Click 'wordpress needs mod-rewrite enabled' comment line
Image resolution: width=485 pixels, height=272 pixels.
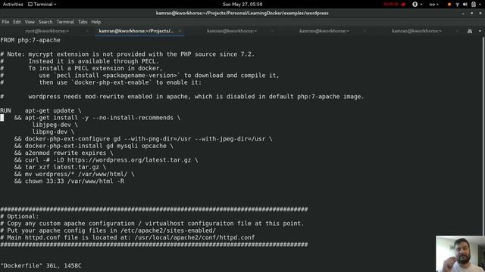pos(182,97)
